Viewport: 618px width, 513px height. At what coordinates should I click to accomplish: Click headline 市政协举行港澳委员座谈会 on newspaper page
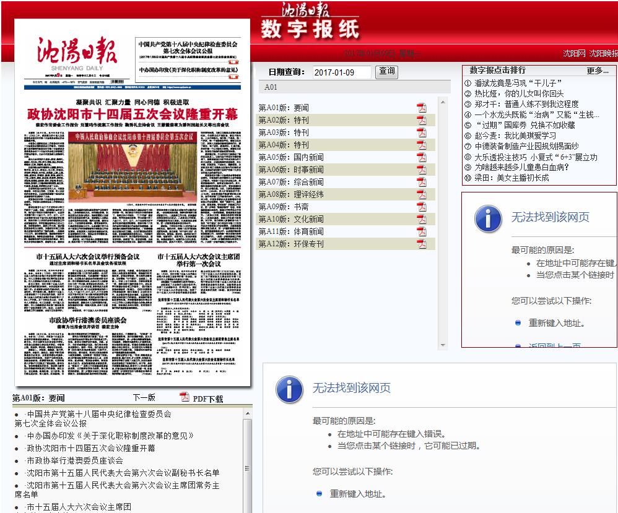[x=88, y=320]
